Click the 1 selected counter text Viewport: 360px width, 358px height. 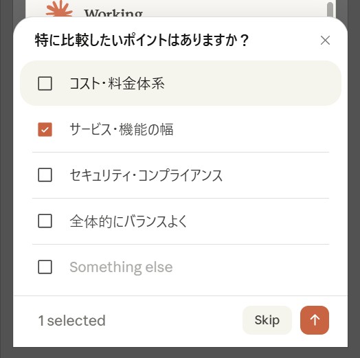click(72, 320)
